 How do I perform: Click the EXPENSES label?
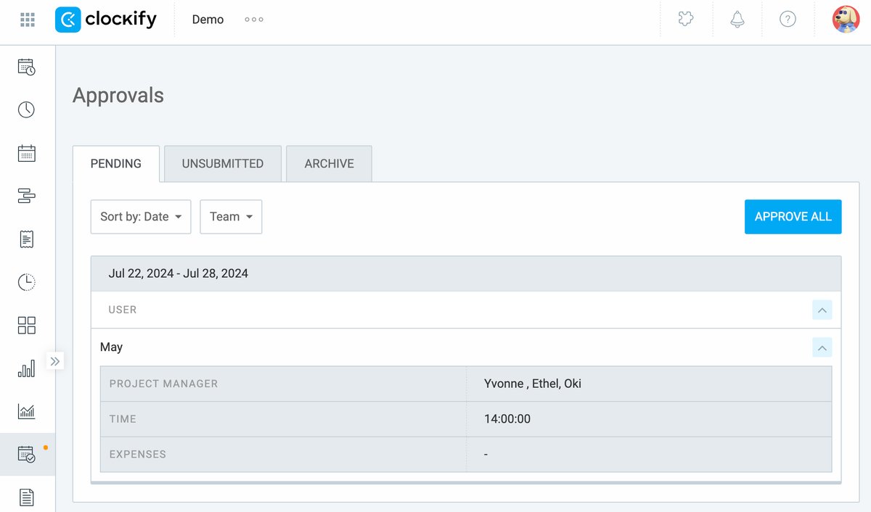[x=138, y=455]
